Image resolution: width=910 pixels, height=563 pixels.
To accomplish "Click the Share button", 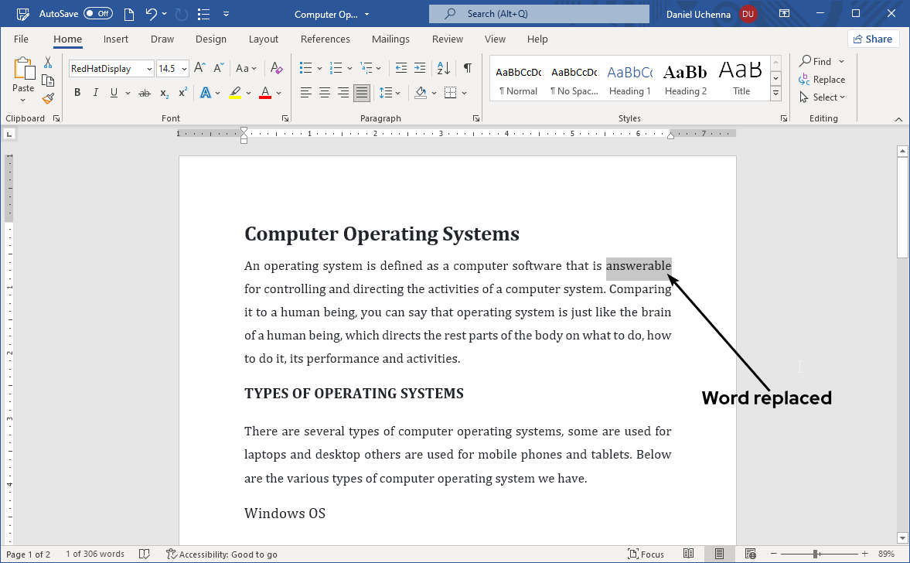I will [x=873, y=39].
